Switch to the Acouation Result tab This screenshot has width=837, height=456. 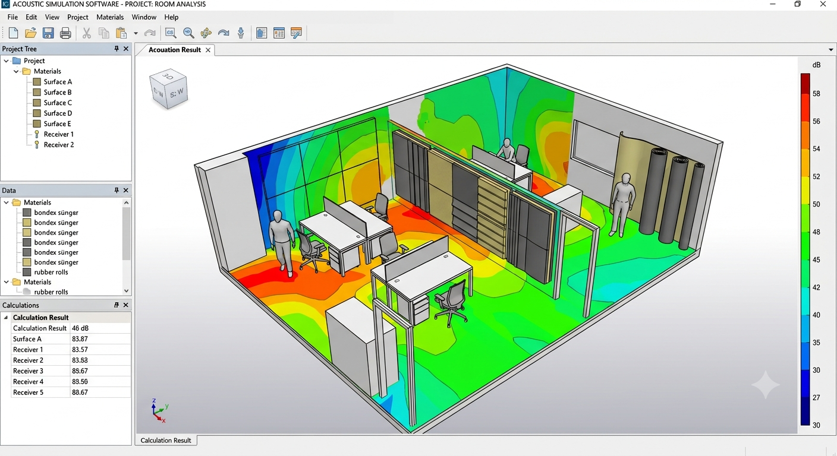tap(175, 50)
